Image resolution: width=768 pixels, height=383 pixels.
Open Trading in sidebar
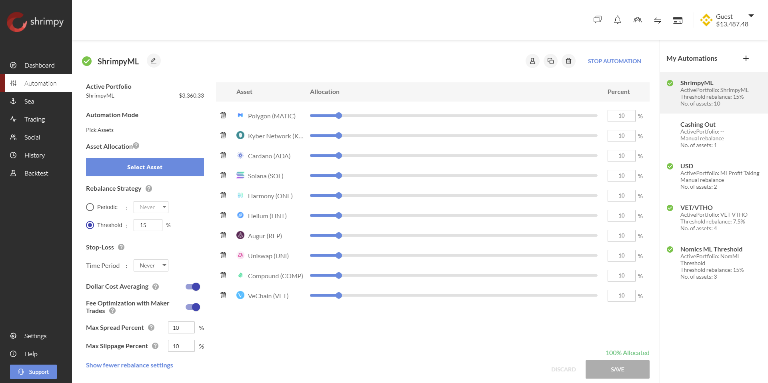coord(36,119)
